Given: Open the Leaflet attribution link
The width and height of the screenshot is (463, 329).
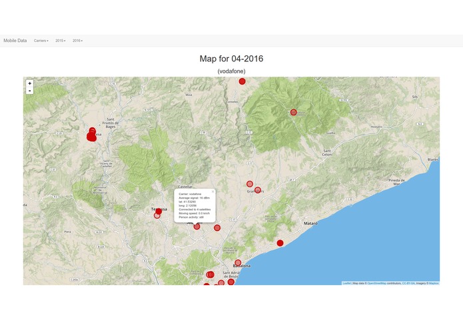Looking at the screenshot, I should (346, 283).
